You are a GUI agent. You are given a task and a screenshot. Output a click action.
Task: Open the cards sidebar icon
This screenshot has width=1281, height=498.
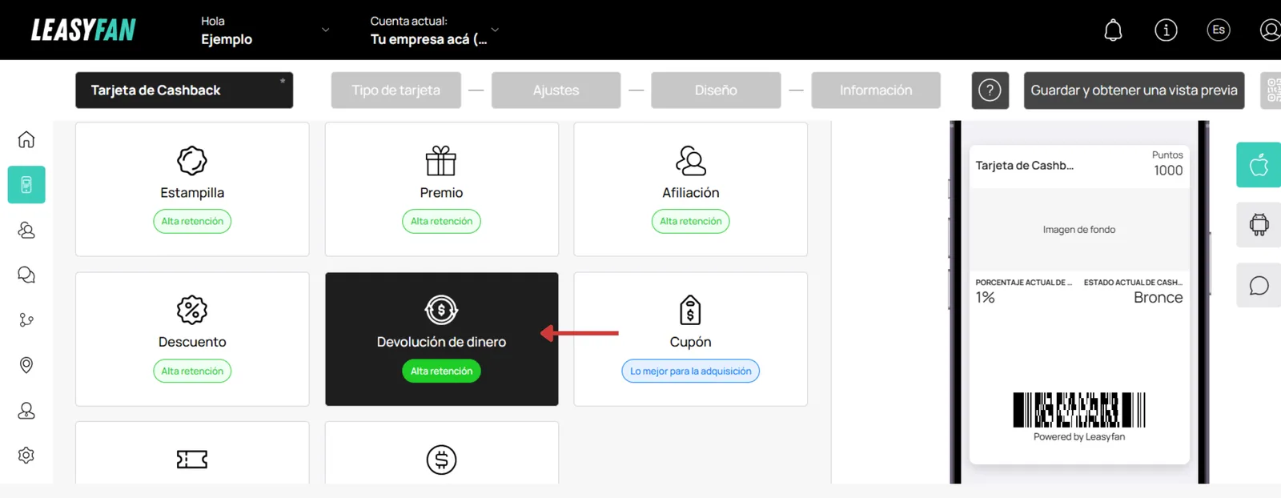(x=26, y=185)
